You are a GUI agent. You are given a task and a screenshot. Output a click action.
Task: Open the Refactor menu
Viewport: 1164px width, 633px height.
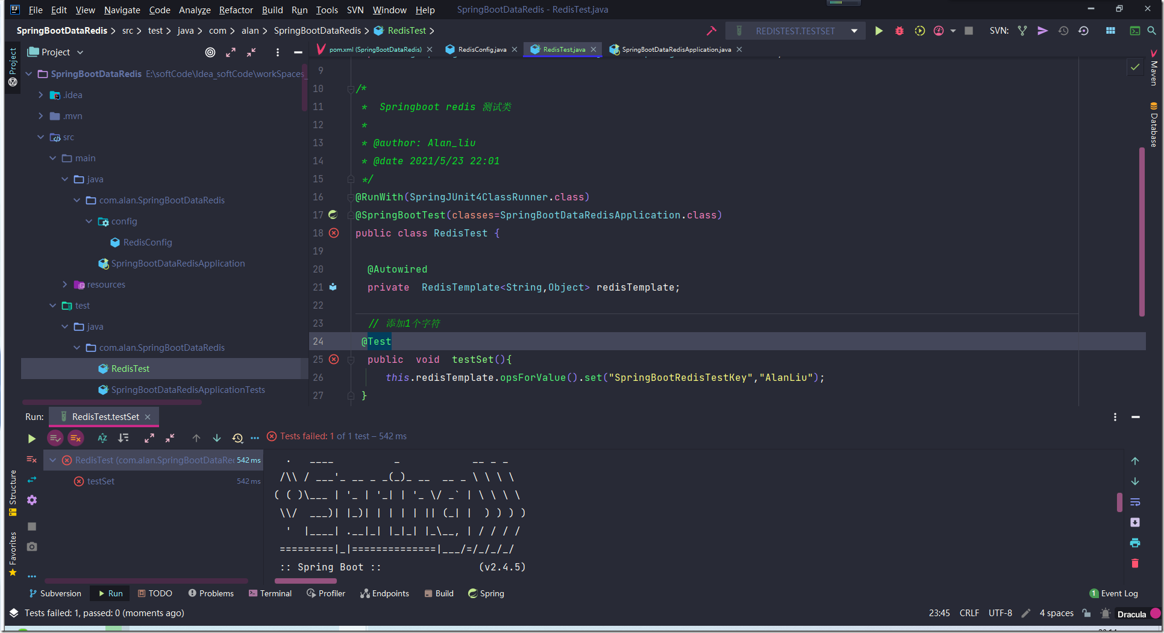pyautogui.click(x=236, y=10)
